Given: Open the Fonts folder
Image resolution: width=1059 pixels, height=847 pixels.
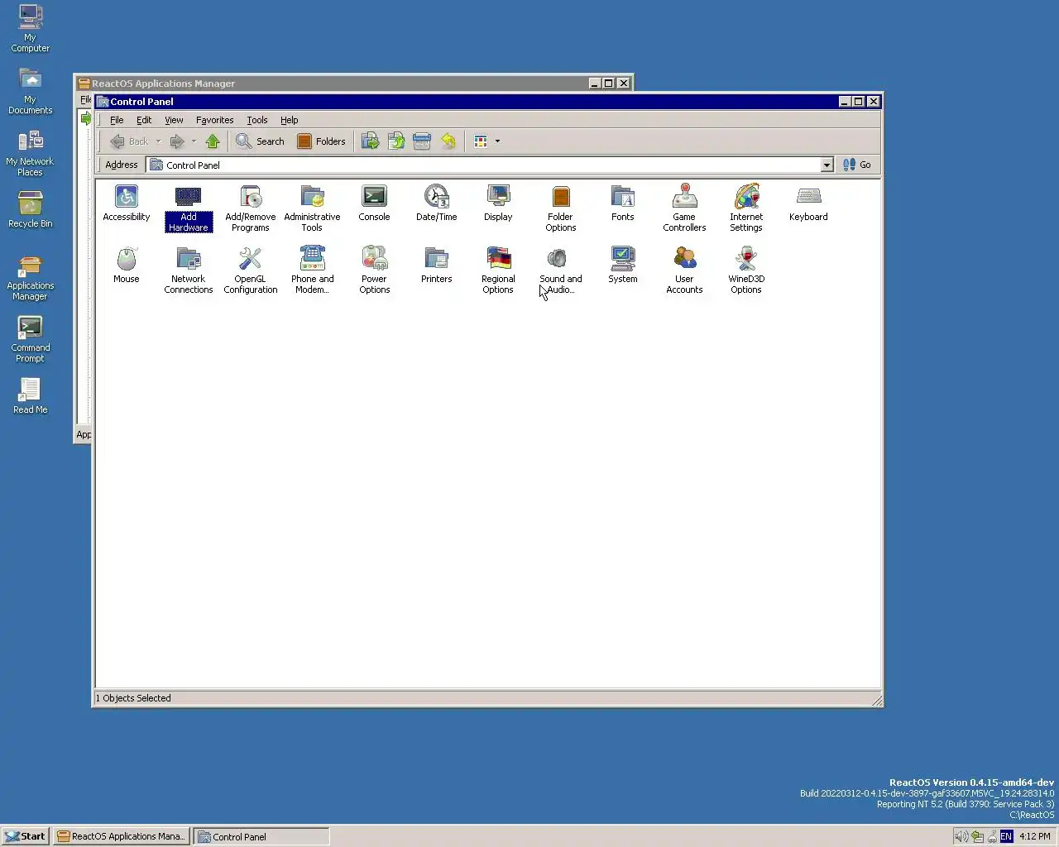Looking at the screenshot, I should (x=622, y=203).
